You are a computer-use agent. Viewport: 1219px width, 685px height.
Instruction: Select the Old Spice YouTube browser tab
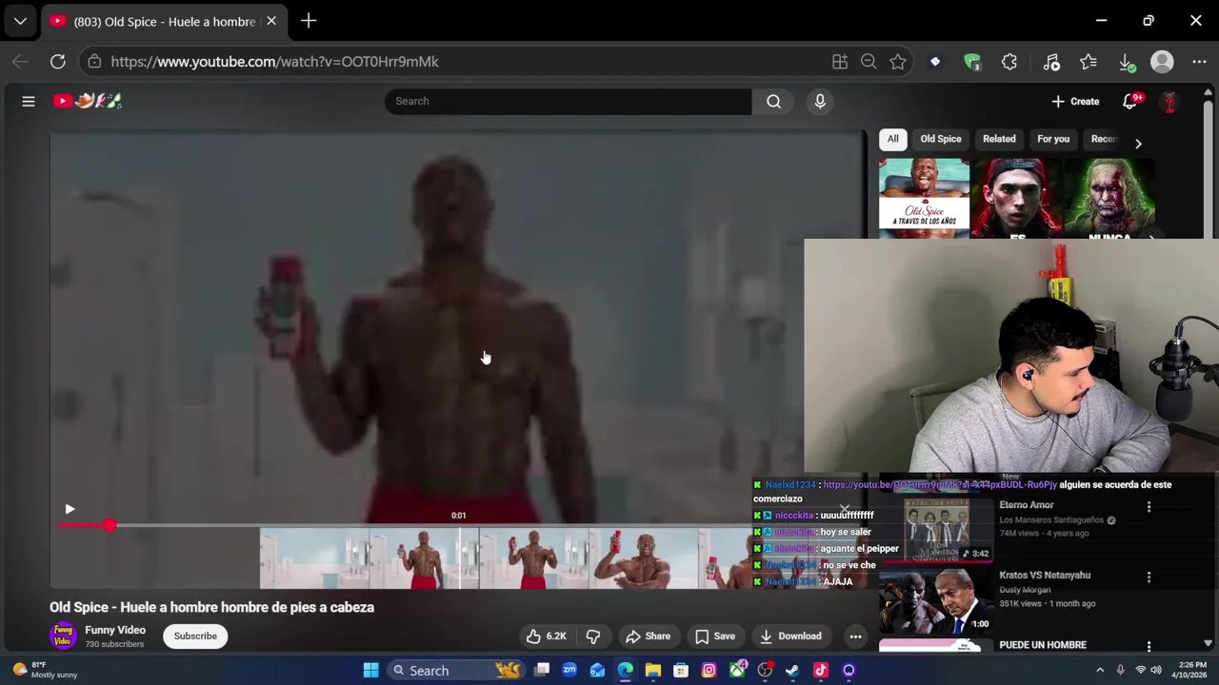pyautogui.click(x=163, y=21)
